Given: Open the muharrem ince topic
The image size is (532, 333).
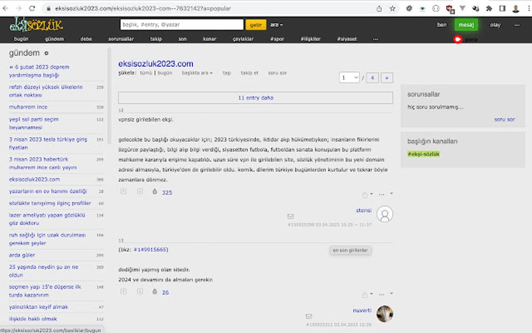Looking at the screenshot, I should (x=28, y=107).
